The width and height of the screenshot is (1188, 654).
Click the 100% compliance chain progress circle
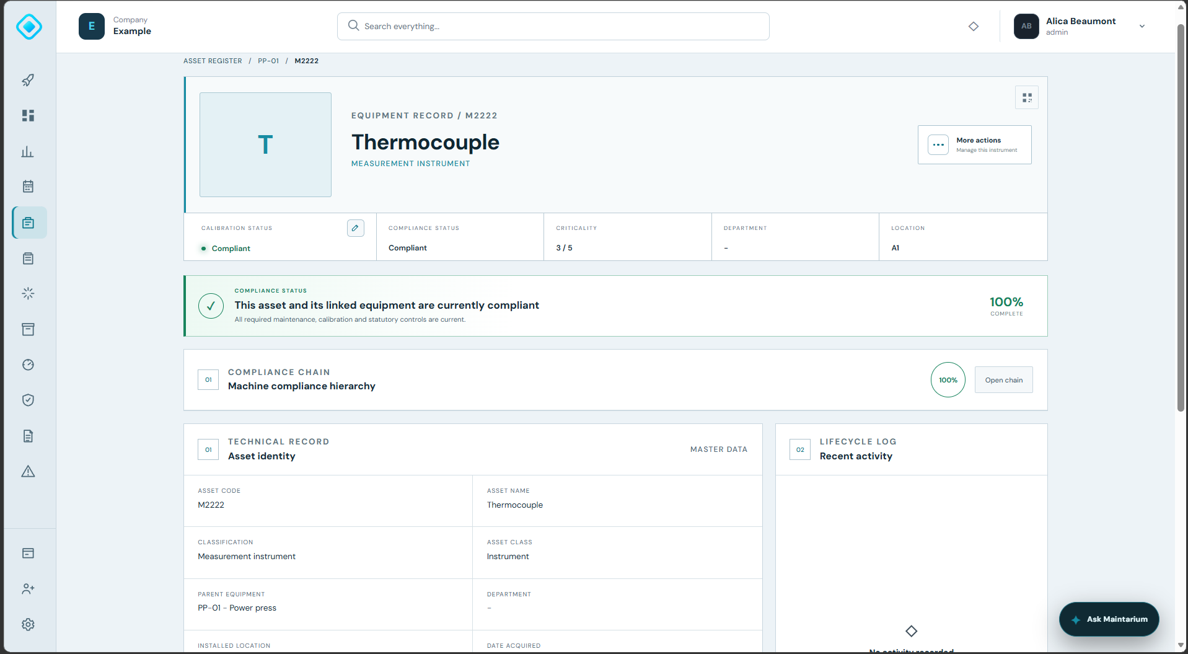pos(948,380)
